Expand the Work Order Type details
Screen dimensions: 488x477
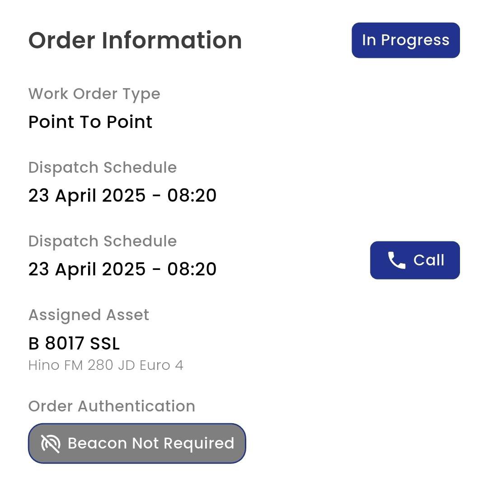[94, 94]
